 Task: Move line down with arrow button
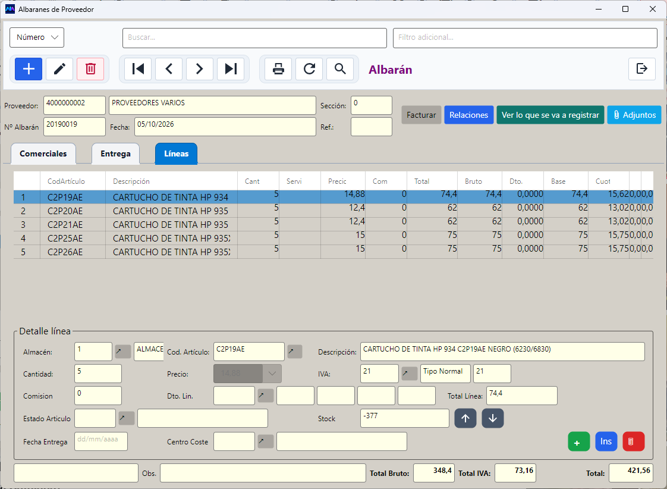pos(493,418)
